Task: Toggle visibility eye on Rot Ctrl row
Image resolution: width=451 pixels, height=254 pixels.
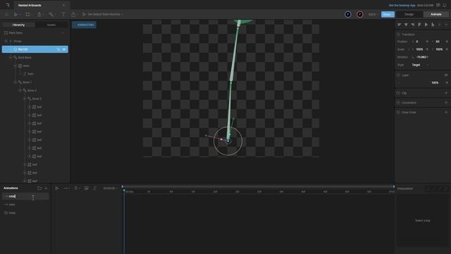Action: click(64, 49)
